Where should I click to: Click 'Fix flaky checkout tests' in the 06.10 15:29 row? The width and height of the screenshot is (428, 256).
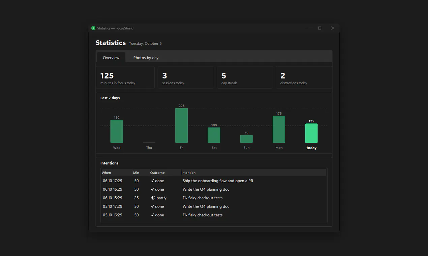point(203,198)
